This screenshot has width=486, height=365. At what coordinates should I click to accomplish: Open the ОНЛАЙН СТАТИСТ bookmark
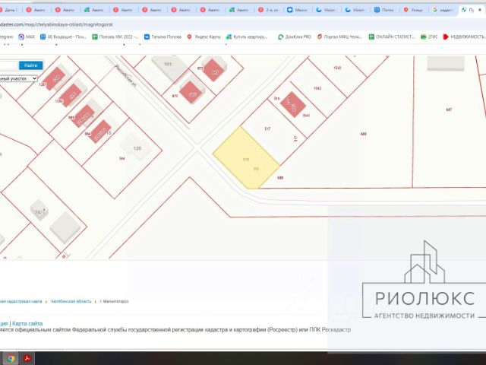tap(392, 37)
